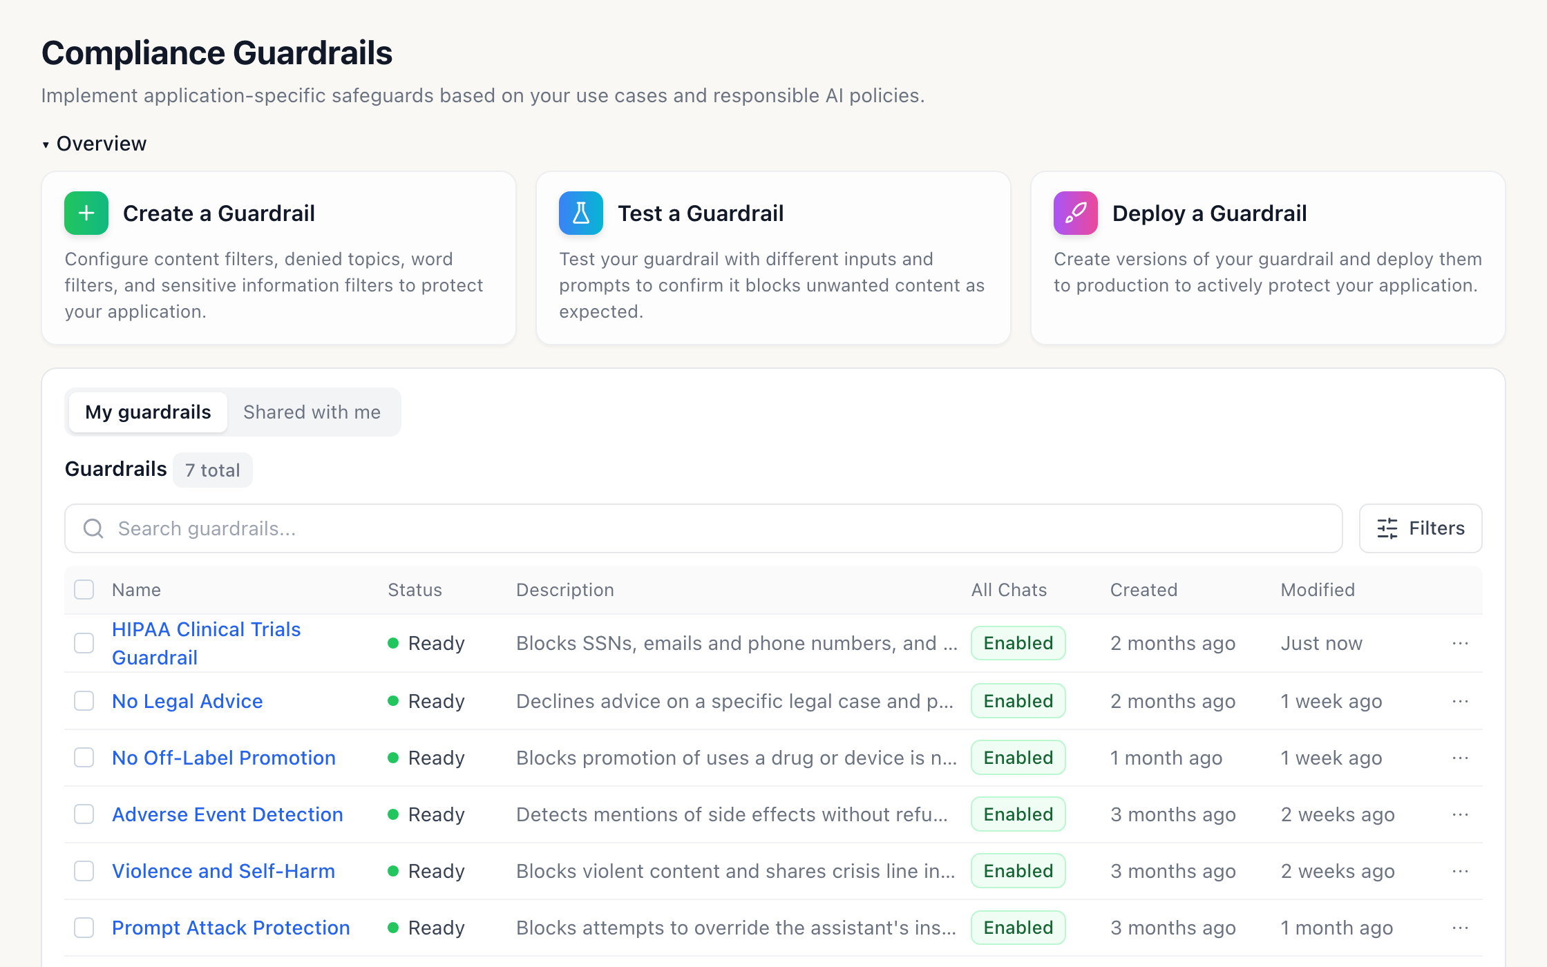Screen dimensions: 1547x967
Task: Open the No Legal Advice guardrail link
Action: pos(187,701)
